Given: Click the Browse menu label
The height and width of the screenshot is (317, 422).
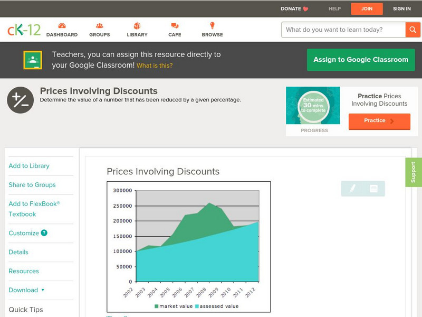Looking at the screenshot, I should click(x=213, y=35).
